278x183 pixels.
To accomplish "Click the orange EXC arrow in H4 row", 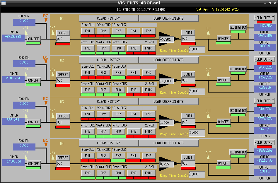I will tap(46, 145).
